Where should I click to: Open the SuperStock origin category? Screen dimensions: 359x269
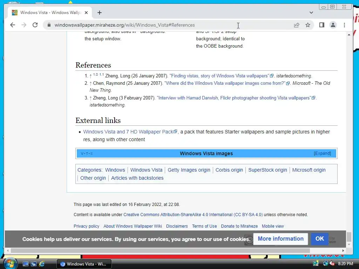point(267,170)
